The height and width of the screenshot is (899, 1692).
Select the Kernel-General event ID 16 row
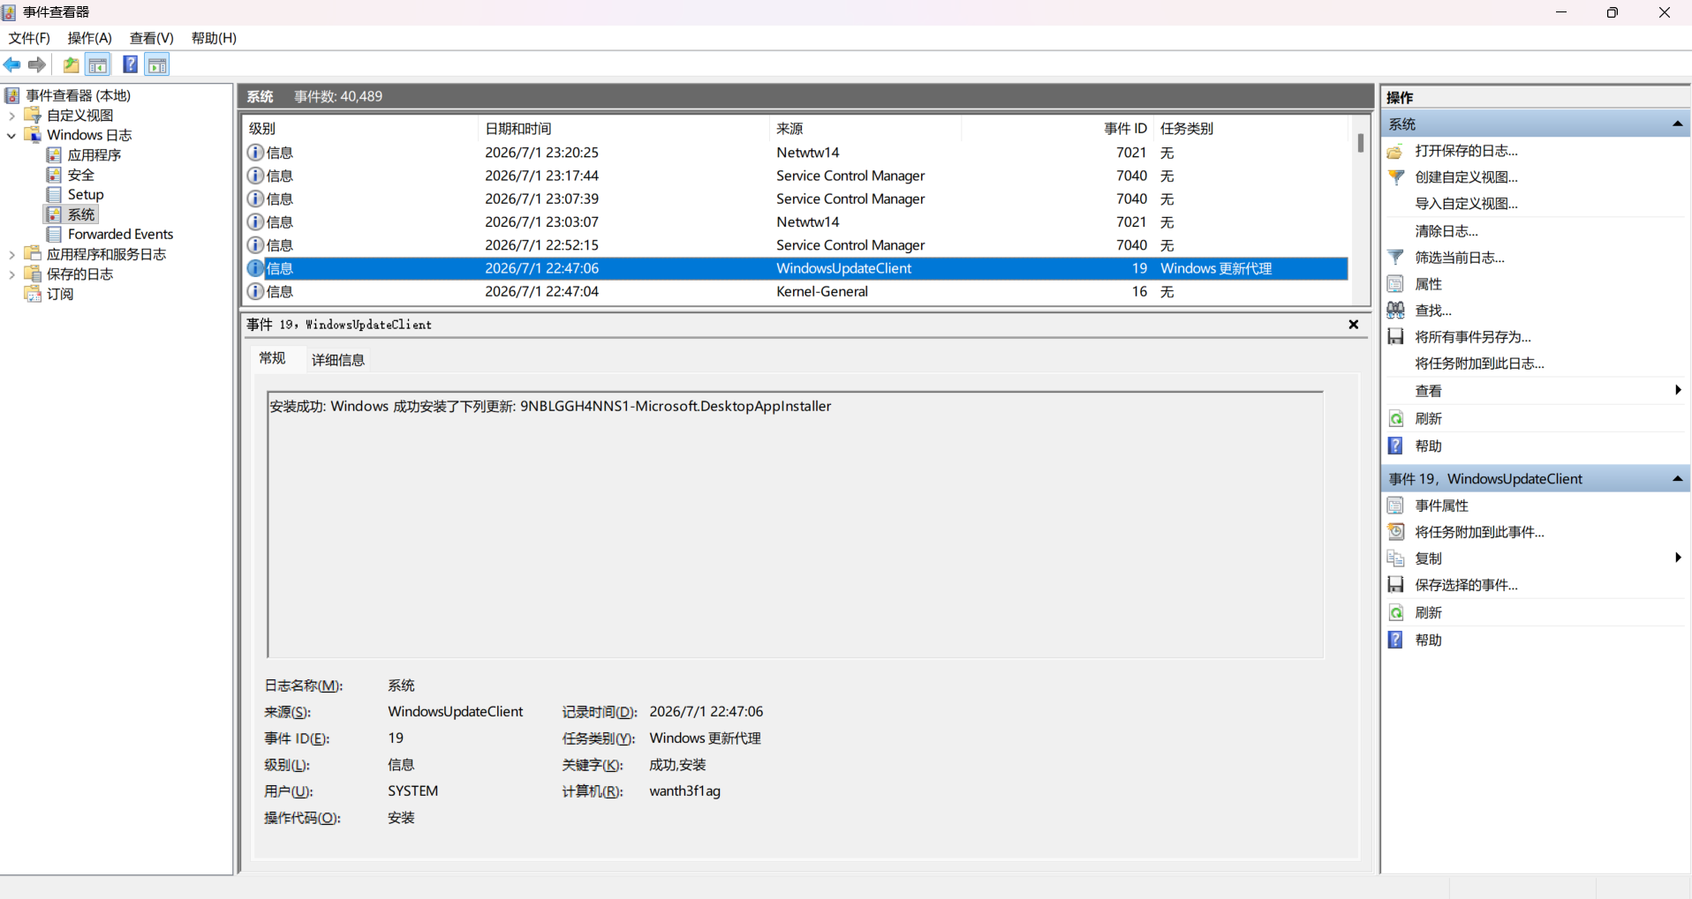click(x=797, y=291)
